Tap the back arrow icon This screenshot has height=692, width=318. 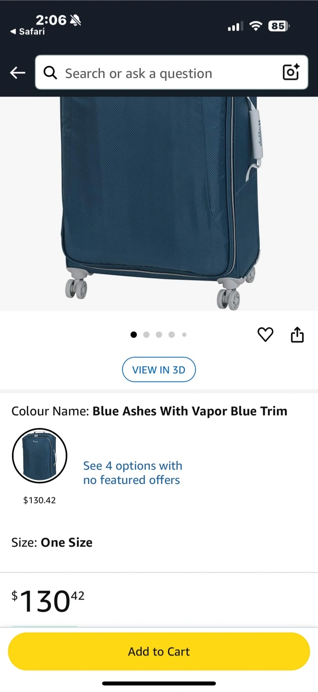pos(17,73)
